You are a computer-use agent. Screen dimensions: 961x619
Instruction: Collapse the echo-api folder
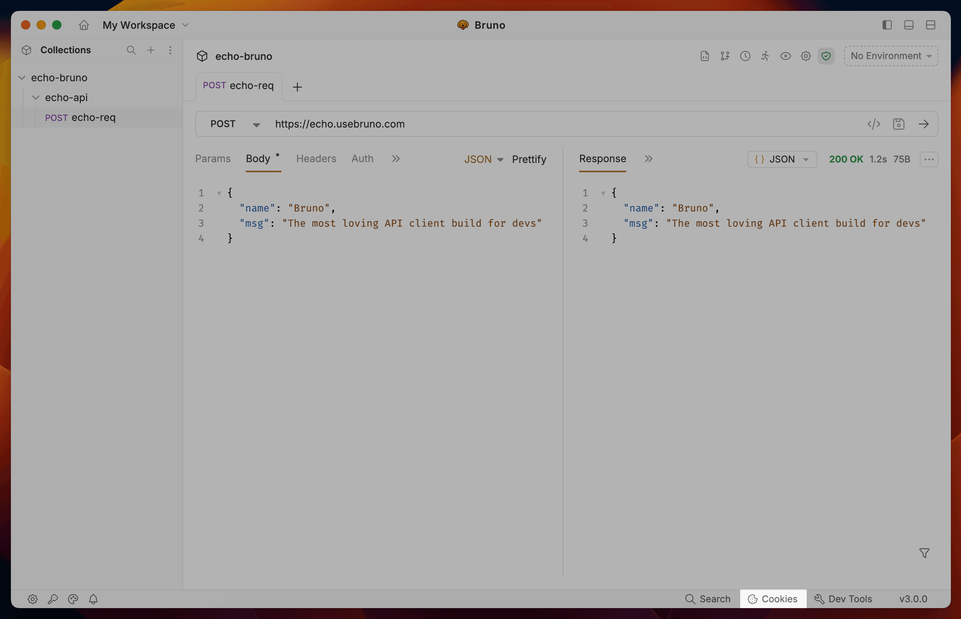pos(36,97)
